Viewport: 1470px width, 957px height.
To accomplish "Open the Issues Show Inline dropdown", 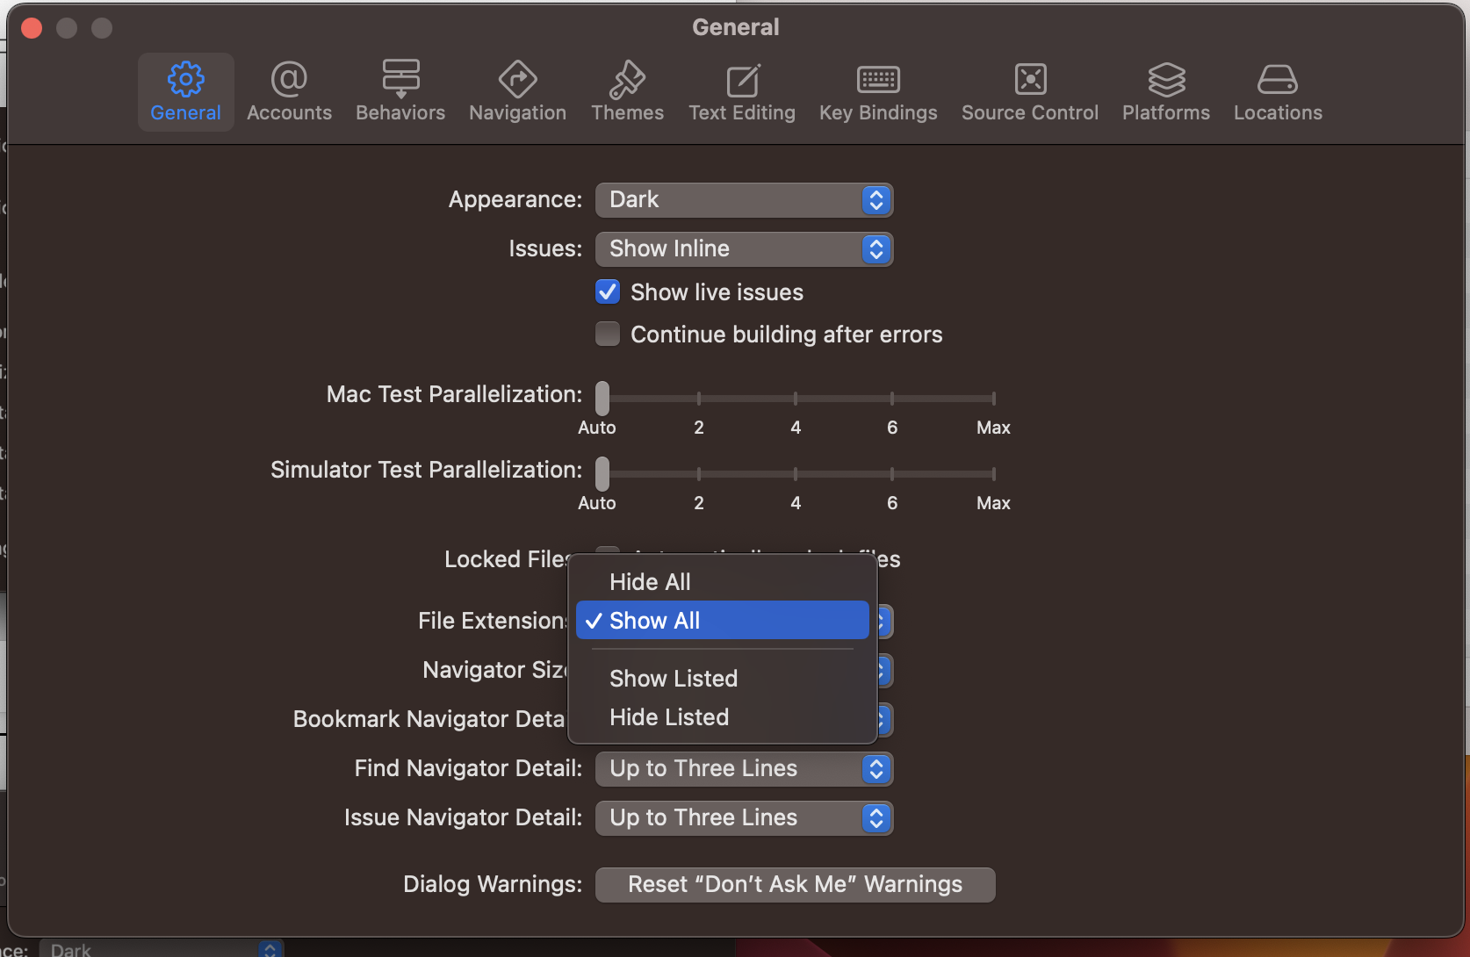I will 744,249.
